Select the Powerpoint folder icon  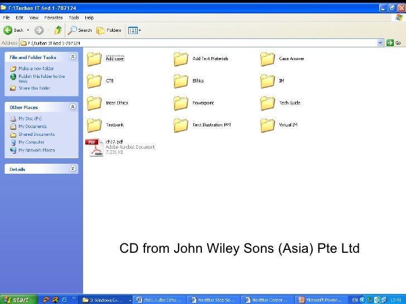tap(181, 103)
